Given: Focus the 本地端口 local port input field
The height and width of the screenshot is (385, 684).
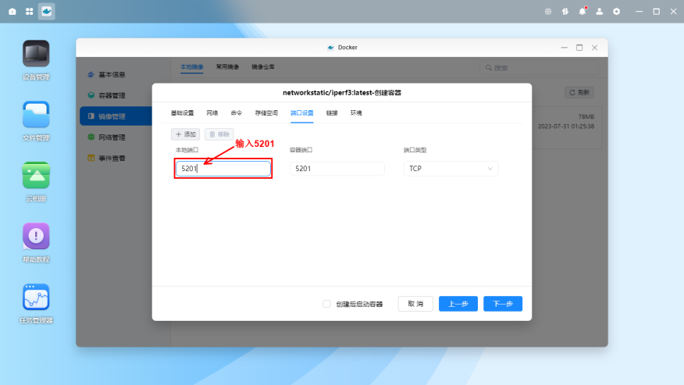Looking at the screenshot, I should [x=223, y=169].
